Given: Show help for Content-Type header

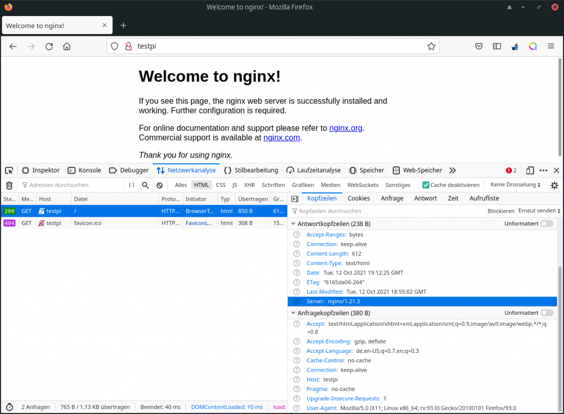Looking at the screenshot, I should tap(297, 263).
